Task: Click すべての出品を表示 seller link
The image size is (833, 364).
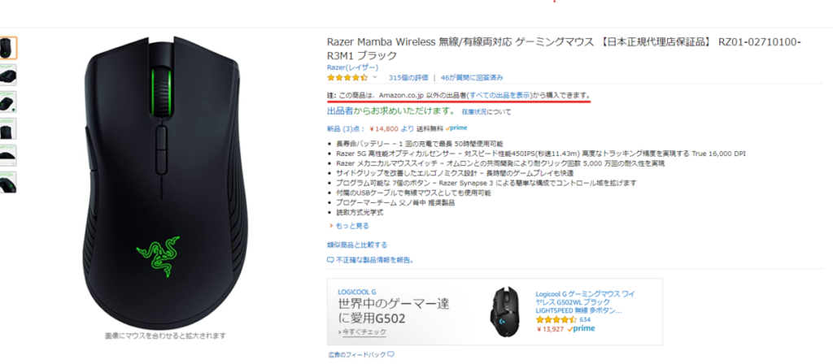Action: pyautogui.click(x=499, y=95)
